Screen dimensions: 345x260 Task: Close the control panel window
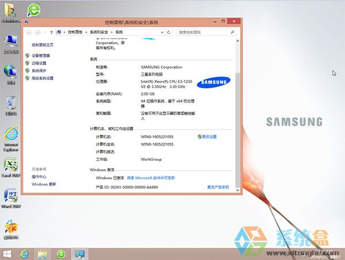[234, 21]
